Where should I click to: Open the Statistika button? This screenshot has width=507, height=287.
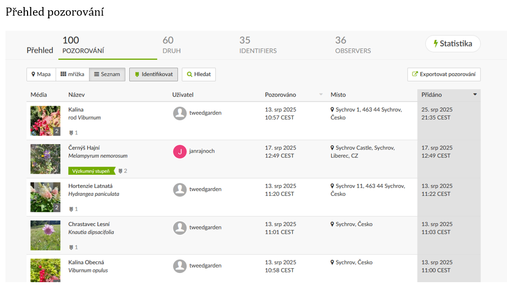point(452,44)
